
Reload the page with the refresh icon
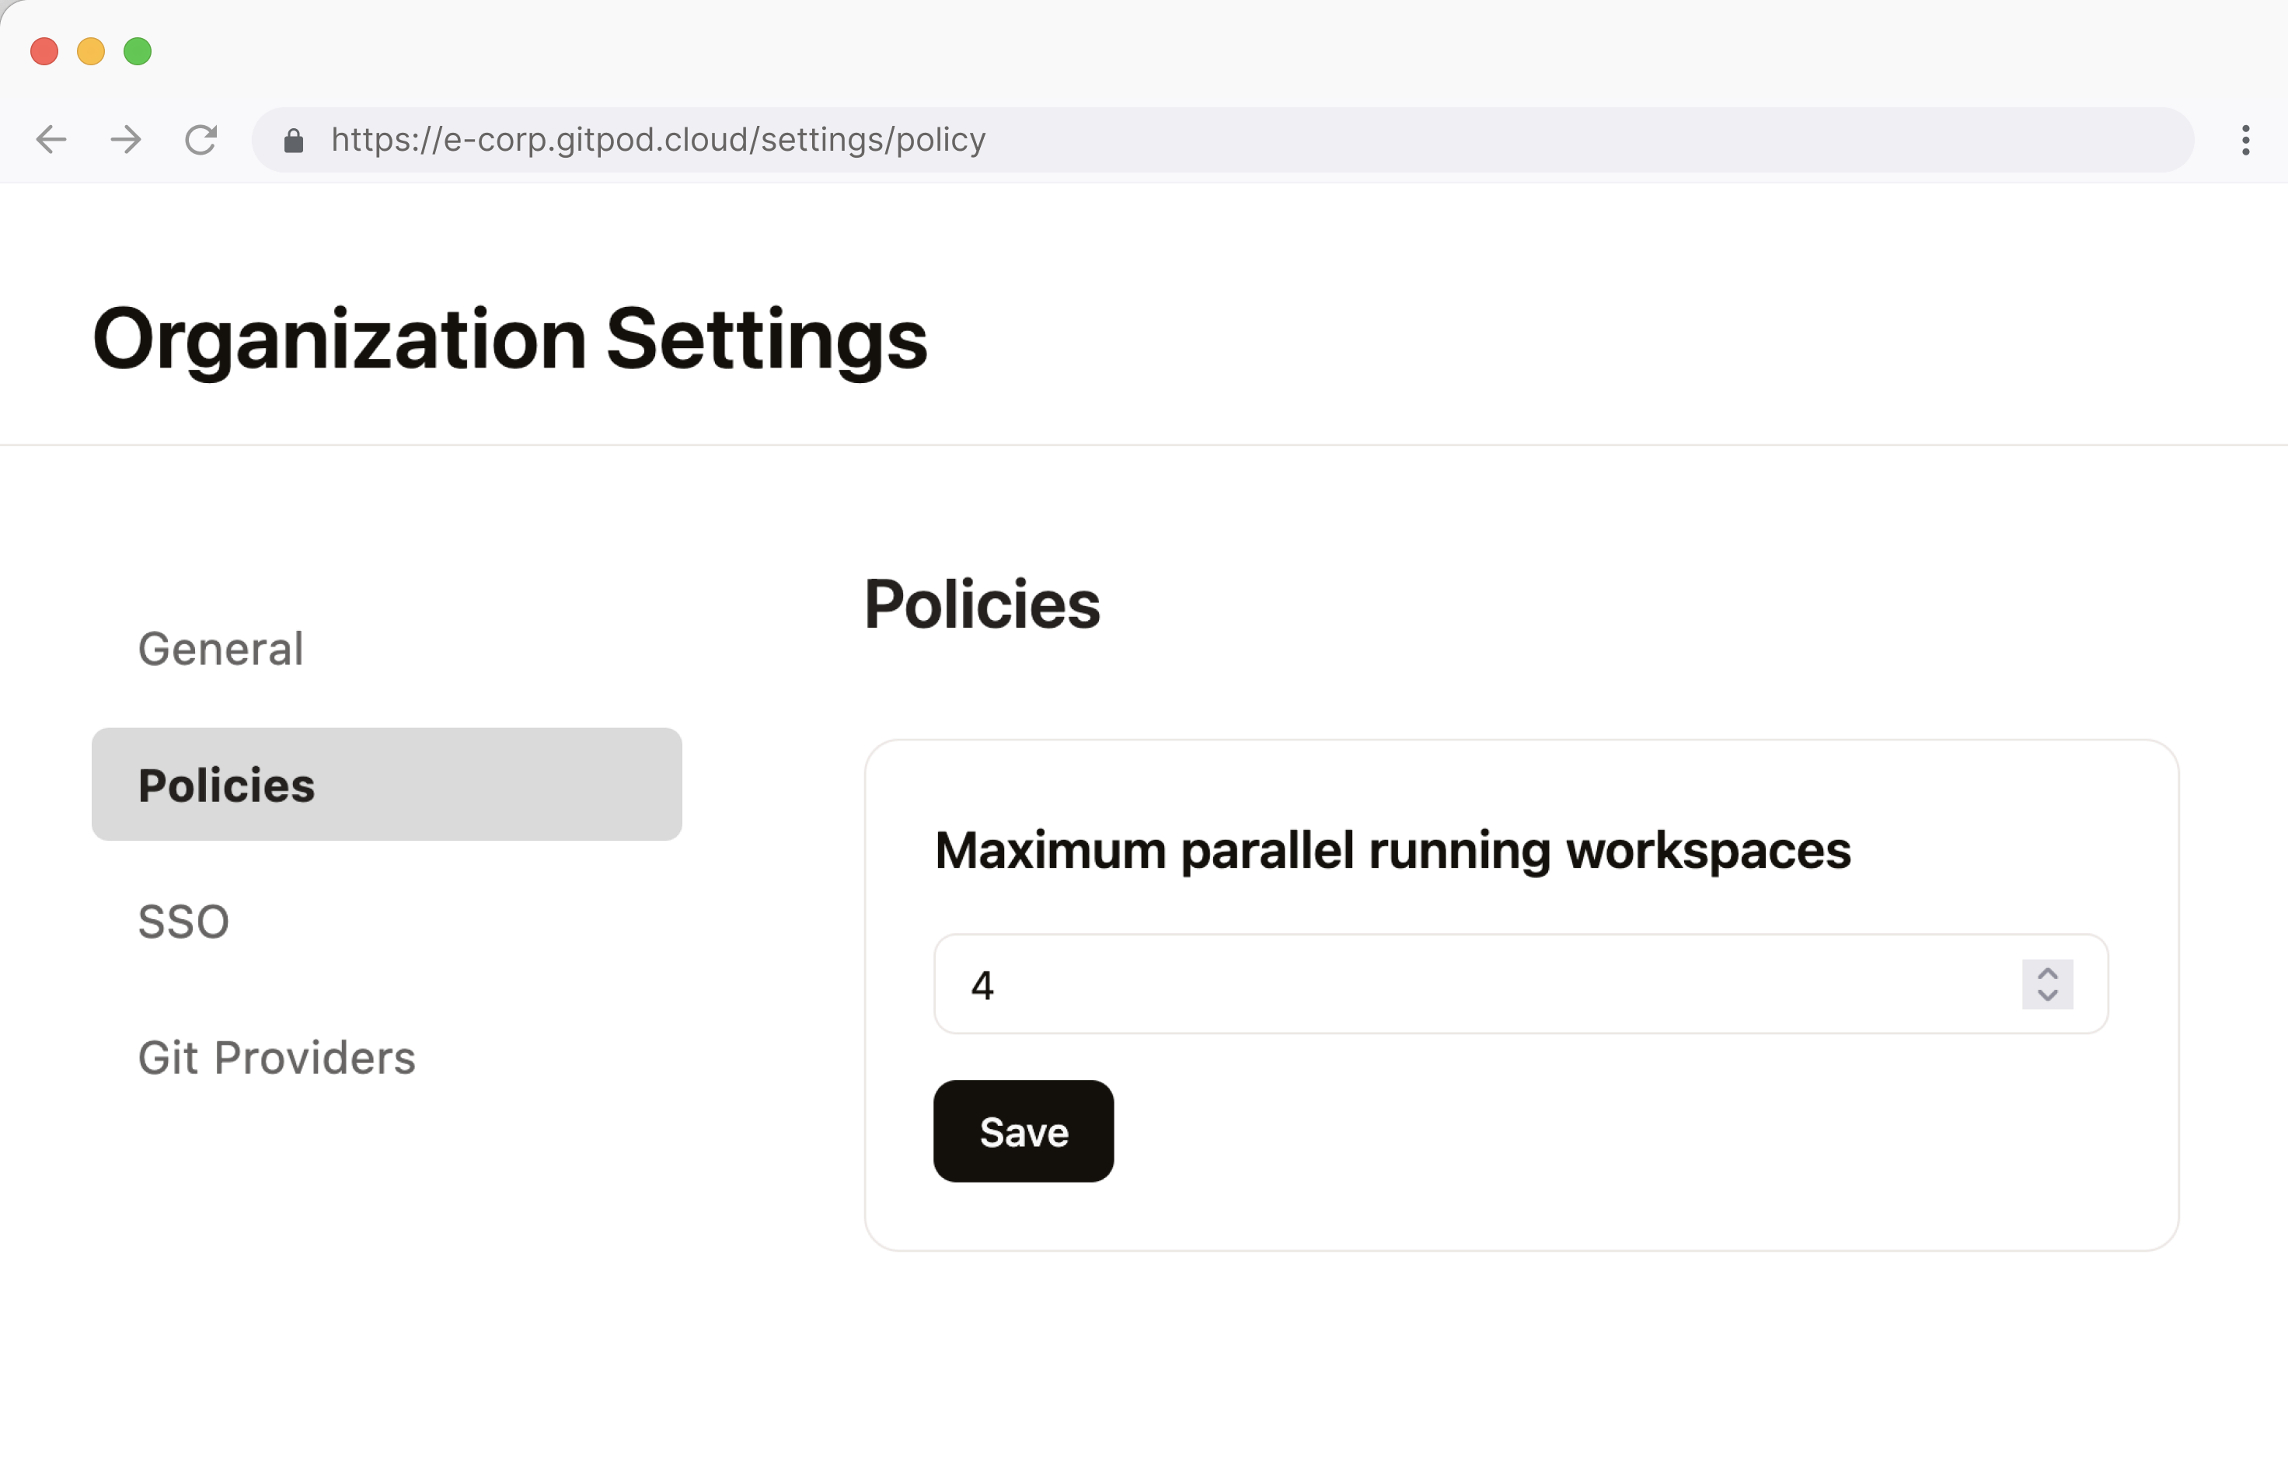201,140
